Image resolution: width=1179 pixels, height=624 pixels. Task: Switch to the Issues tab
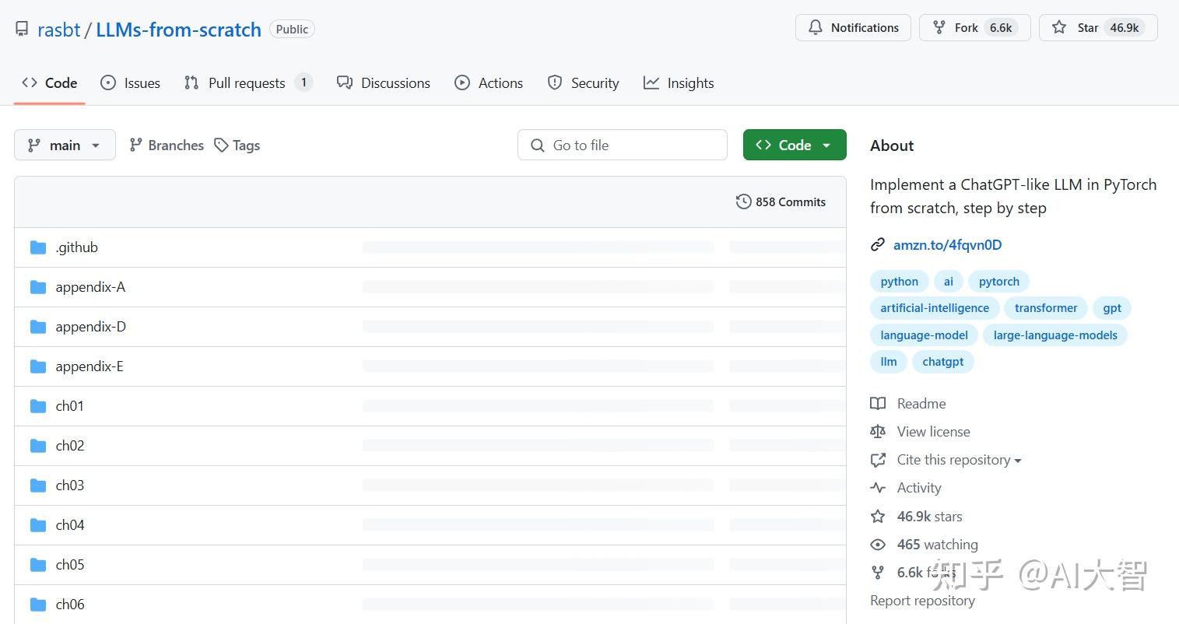click(x=131, y=83)
